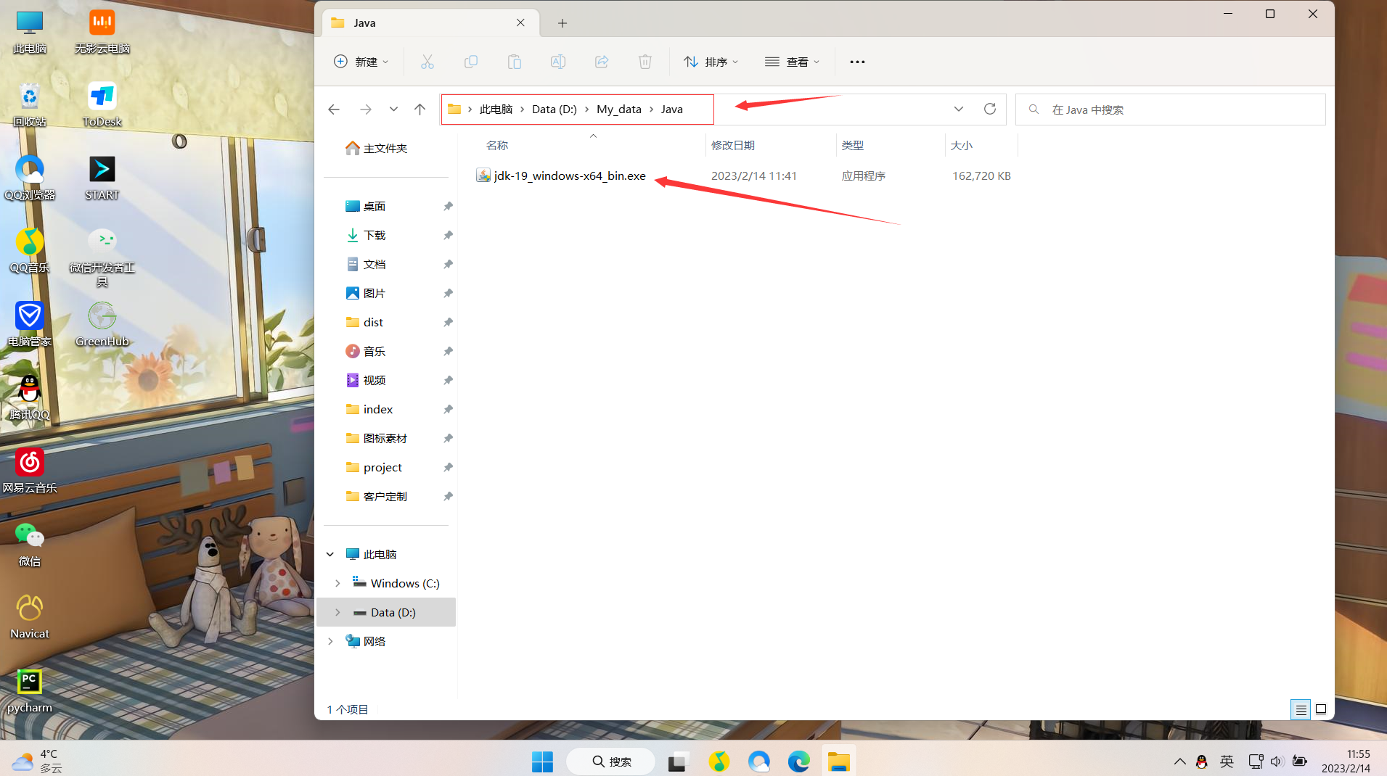Screen dimensions: 1387x776
Task: Click the Cut scissors icon in toolbar
Action: pyautogui.click(x=427, y=62)
